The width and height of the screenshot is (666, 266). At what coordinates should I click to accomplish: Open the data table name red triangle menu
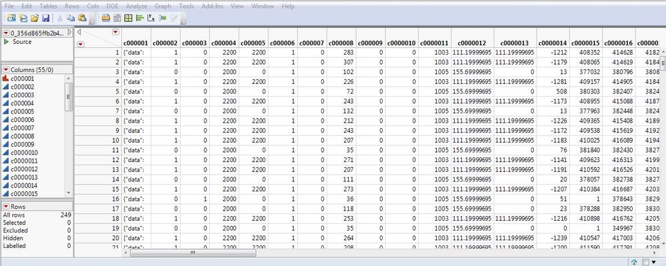pyautogui.click(x=6, y=33)
